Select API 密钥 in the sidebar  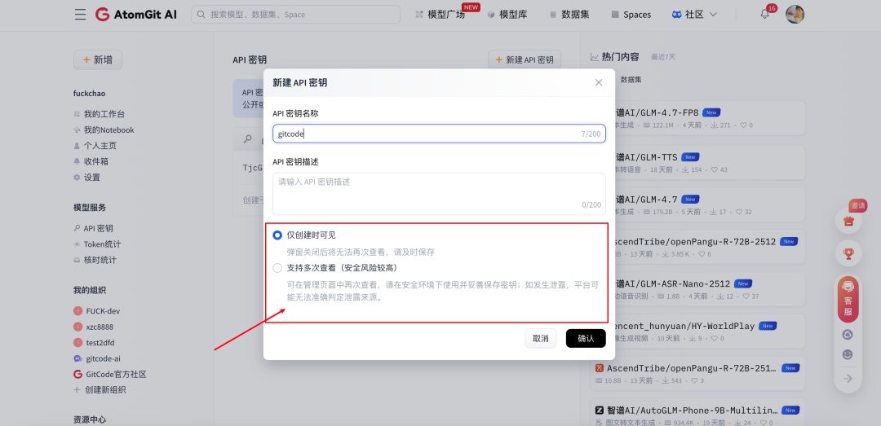[93, 228]
